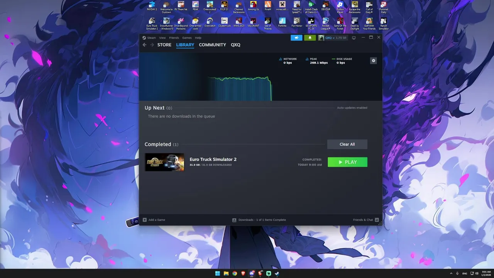Switch to the LIBRARY tab
Screen dimensions: 494x278
click(x=185, y=45)
